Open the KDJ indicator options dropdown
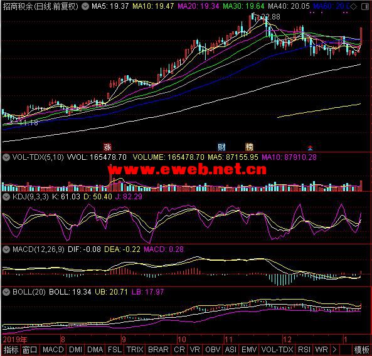Viewport: 372px width, 356px height. click(6, 197)
